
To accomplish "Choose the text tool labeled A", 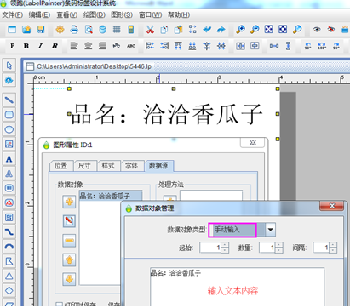I will (x=9, y=159).
